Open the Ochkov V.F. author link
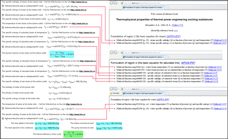The height and width of the screenshot is (139, 228). coord(178,25)
